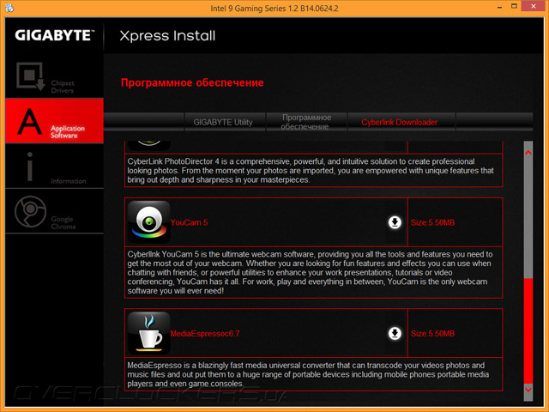Download YouCam 5 with arrow icon
Screen dimensions: 549x412
click(395, 222)
